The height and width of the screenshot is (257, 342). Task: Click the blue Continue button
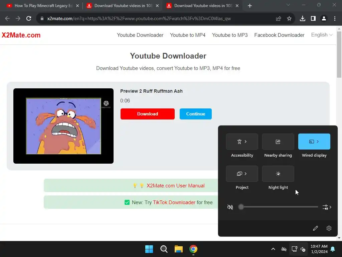(x=196, y=114)
